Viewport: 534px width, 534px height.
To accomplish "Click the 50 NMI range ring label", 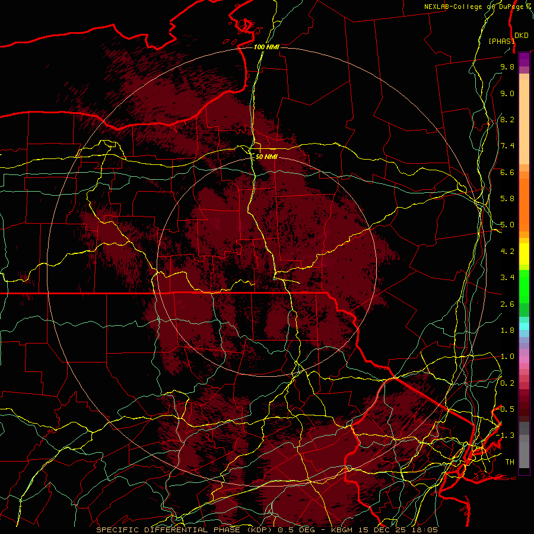I will [x=266, y=157].
